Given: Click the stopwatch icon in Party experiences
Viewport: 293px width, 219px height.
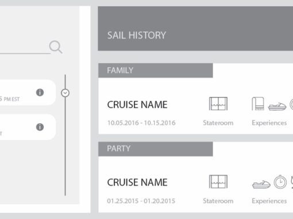Looking at the screenshot, I should click(280, 182).
